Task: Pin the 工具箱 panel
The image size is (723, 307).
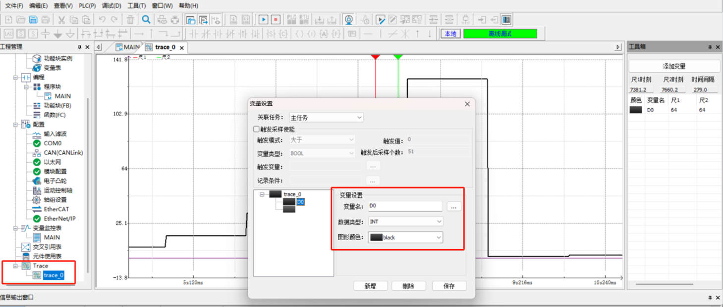Action: point(710,47)
